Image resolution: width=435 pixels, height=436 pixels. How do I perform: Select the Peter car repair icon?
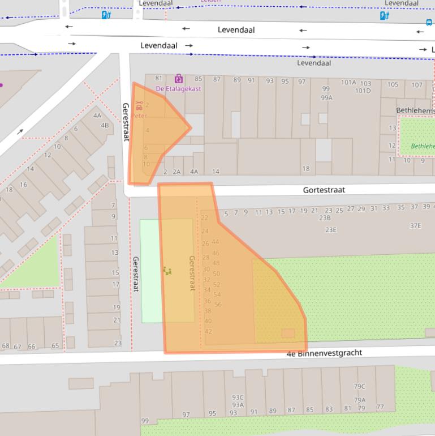[139, 106]
